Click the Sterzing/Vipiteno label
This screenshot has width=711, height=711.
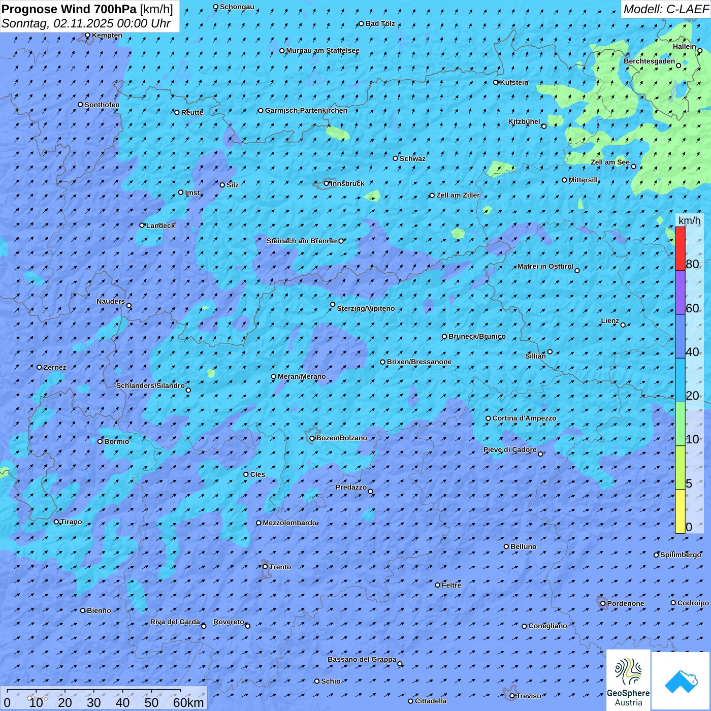366,308
